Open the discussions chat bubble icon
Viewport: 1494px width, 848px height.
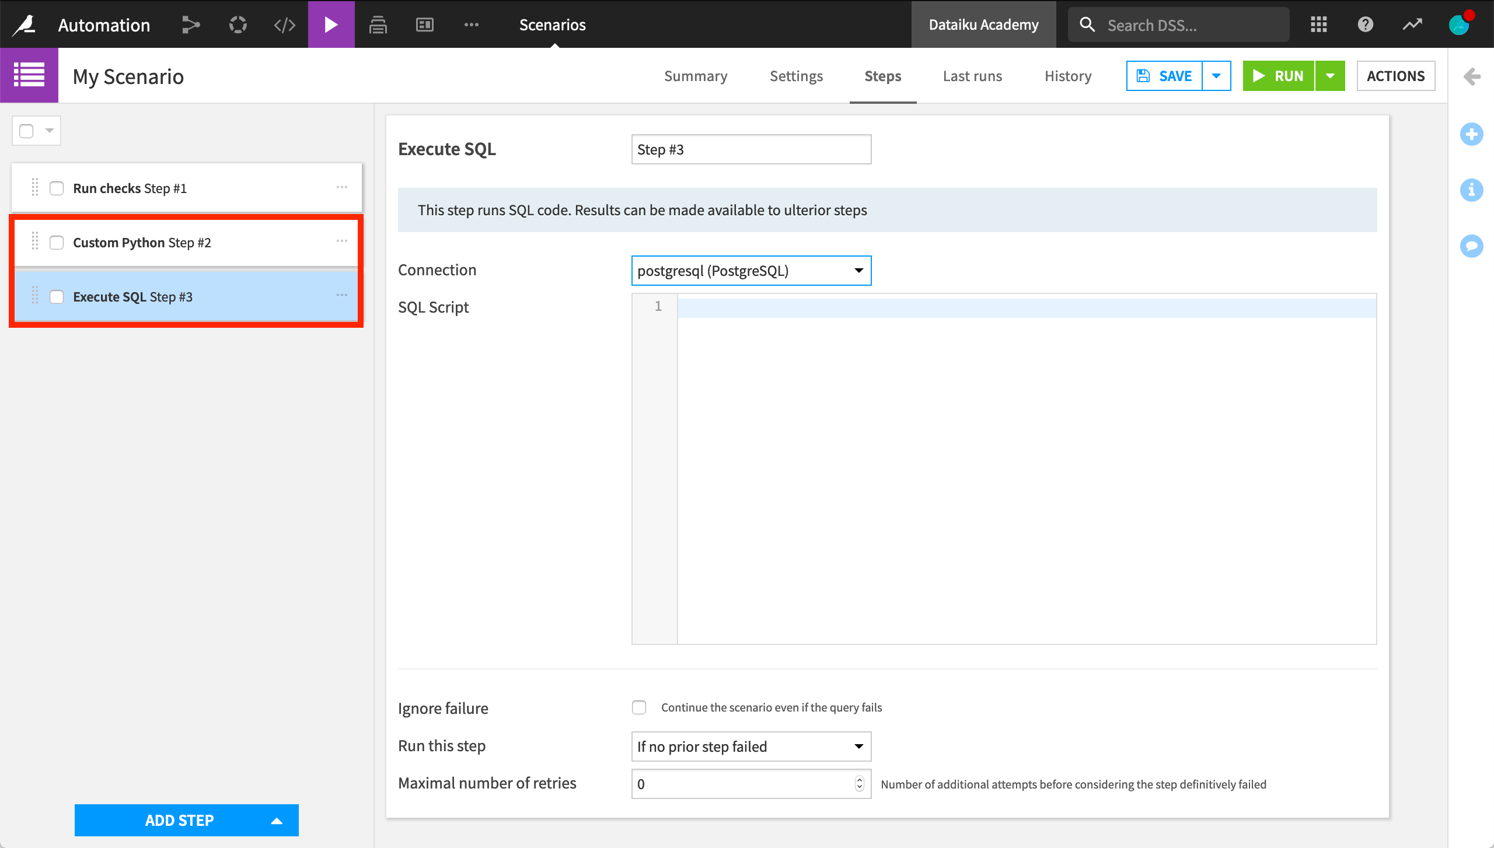click(x=1471, y=246)
